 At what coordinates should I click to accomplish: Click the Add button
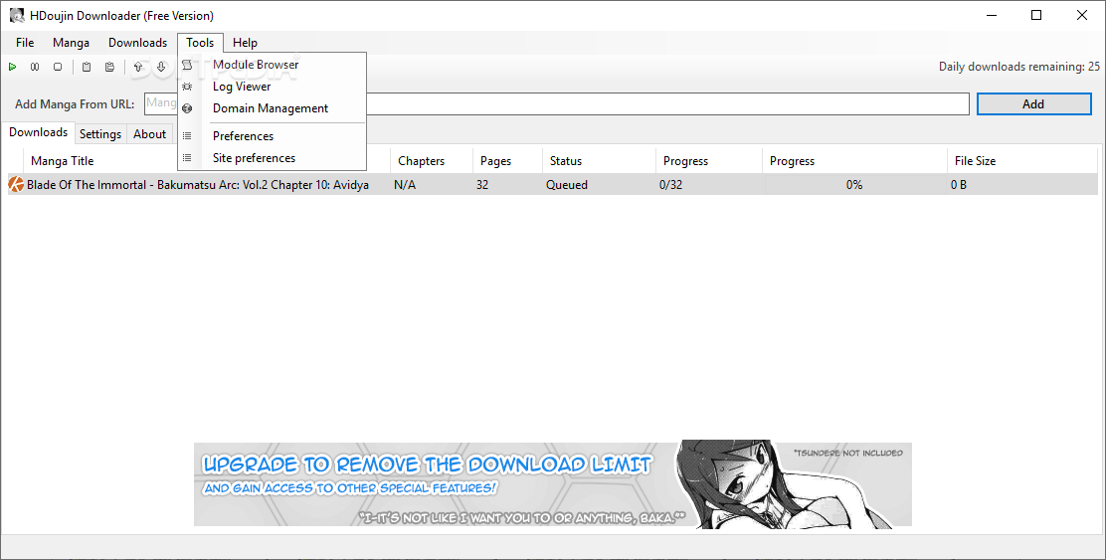pyautogui.click(x=1033, y=103)
